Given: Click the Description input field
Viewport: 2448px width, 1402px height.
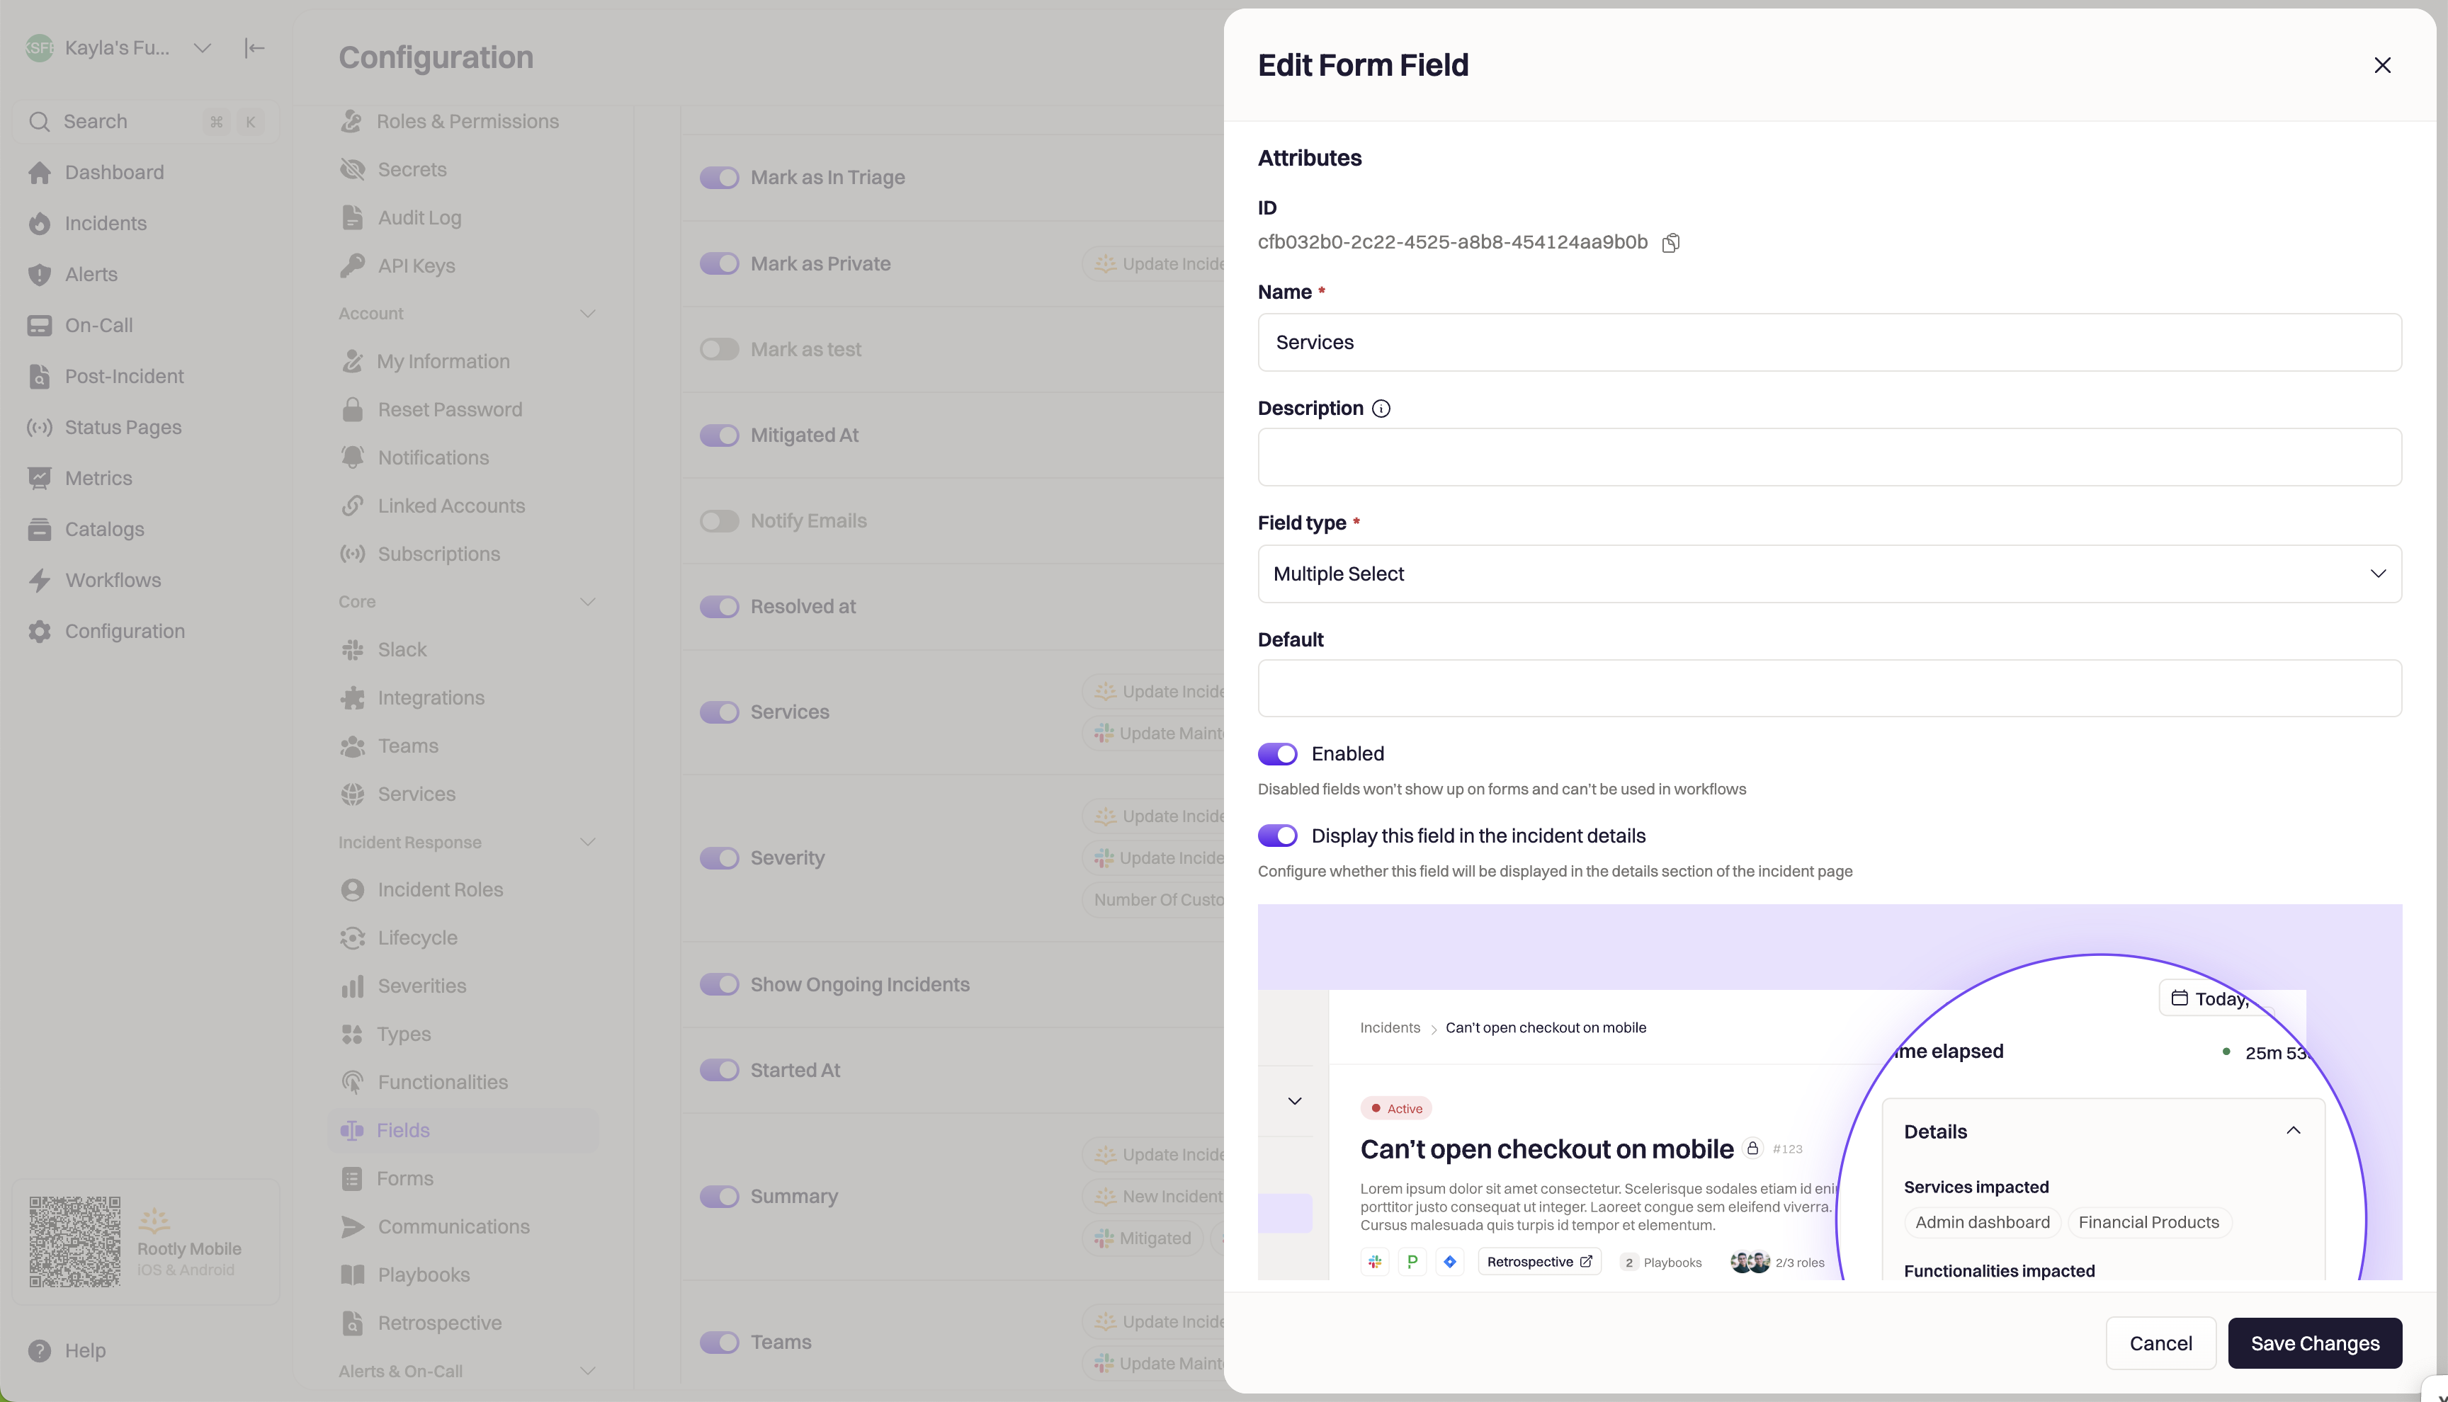Looking at the screenshot, I should click(1830, 457).
